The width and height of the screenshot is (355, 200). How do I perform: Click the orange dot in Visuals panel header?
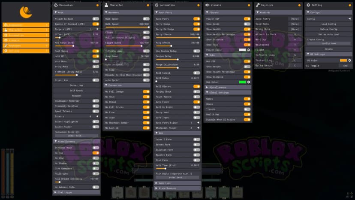pyautogui.click(x=249, y=5)
